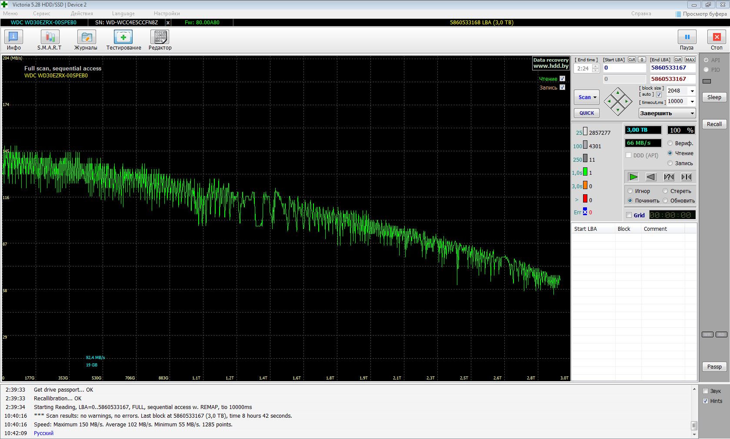730x439 pixels.
Task: Click the QUICK scan button
Action: click(x=587, y=113)
